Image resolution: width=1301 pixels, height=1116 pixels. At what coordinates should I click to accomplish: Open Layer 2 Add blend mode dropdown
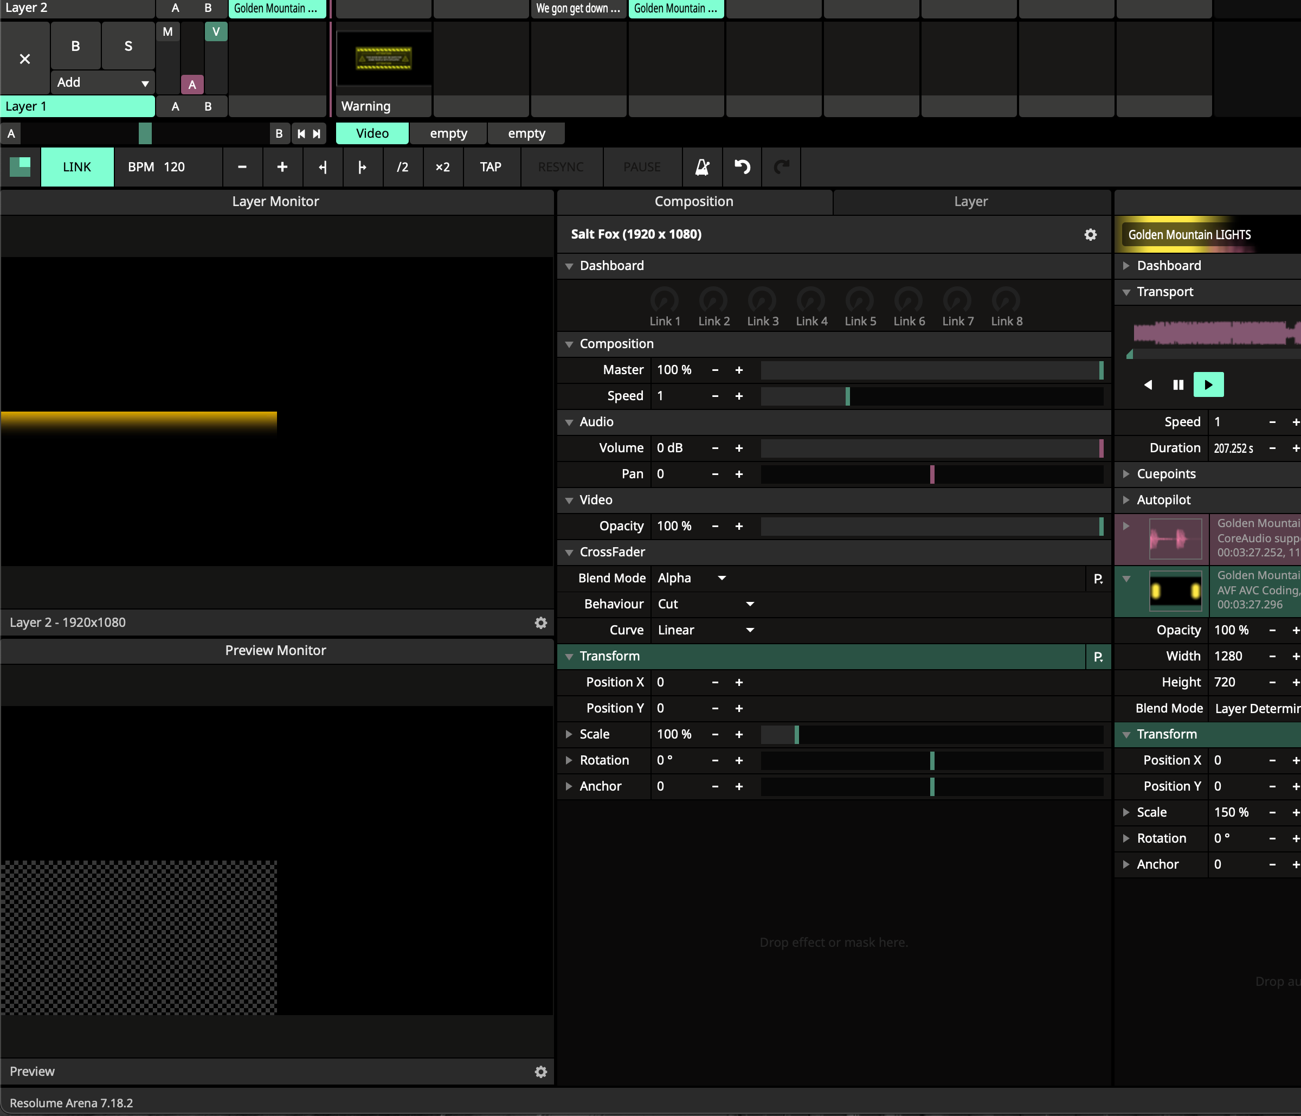pos(102,82)
